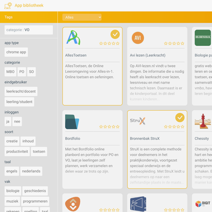This screenshot has height=212, width=212.
Task: Filter by inhoud soort tag
Action: coord(28,141)
